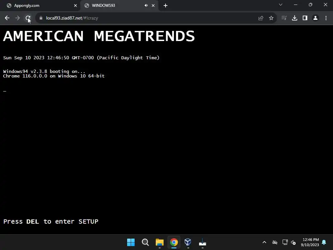Screen dimensions: 333x250
Task: Open VirtualBox from the taskbar
Action: (x=188, y=242)
